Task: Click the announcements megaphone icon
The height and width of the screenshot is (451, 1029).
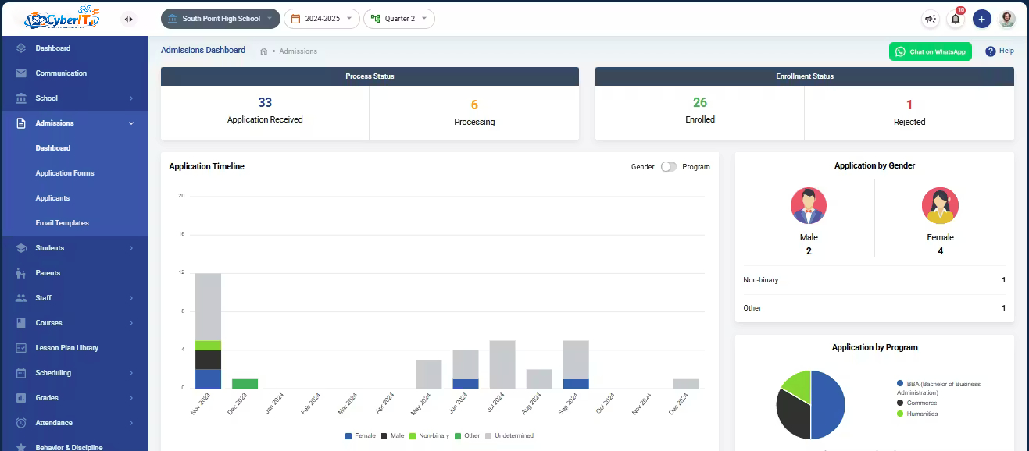Action: [x=930, y=19]
